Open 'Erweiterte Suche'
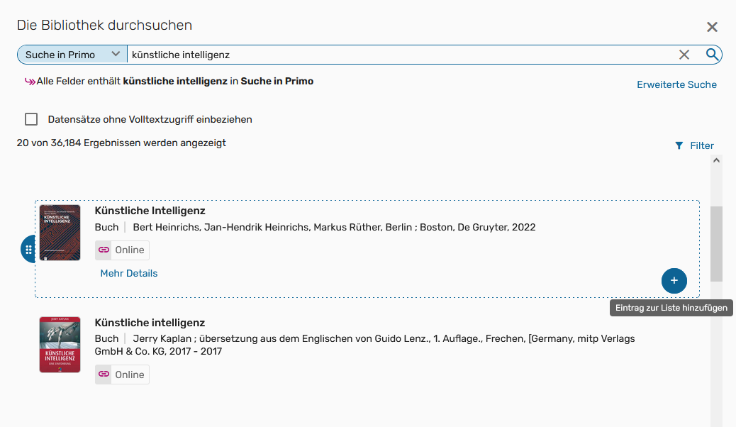Screen dimensions: 736x427 click(676, 84)
